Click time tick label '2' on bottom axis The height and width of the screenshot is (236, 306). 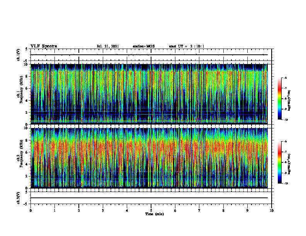(79, 211)
